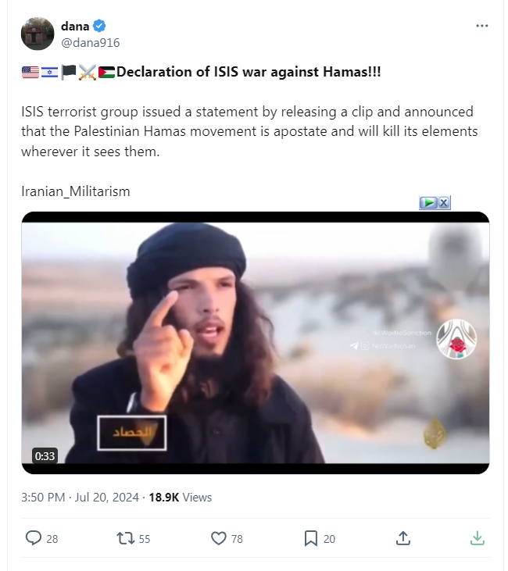The height and width of the screenshot is (571, 508).
Task: Open the reply comment icon
Action: coord(33,538)
